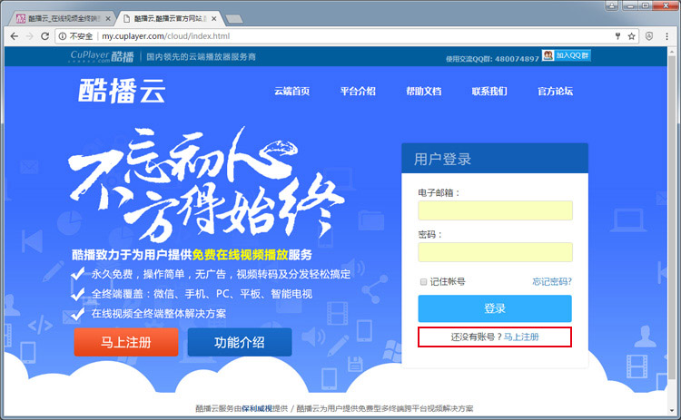Click the shield extension icon

[x=650, y=36]
